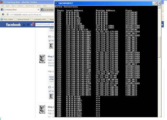
Task: Click local address 192.168.10.145:4765
Action: [x=78, y=80]
